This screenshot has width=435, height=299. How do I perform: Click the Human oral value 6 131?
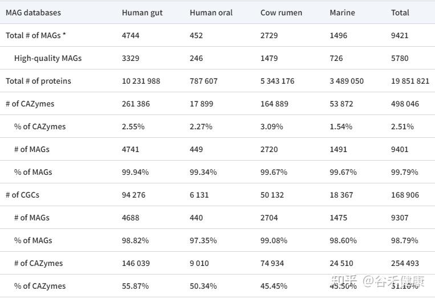tap(199, 195)
